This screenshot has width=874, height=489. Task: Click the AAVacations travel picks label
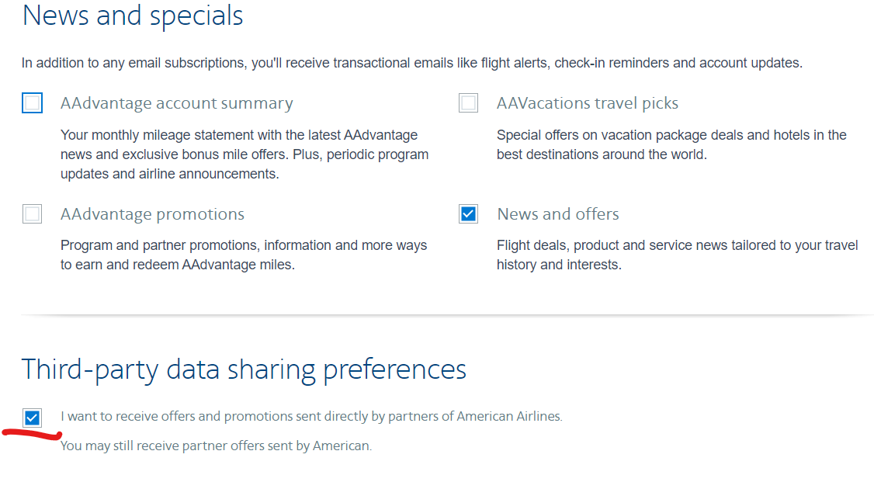(x=588, y=103)
